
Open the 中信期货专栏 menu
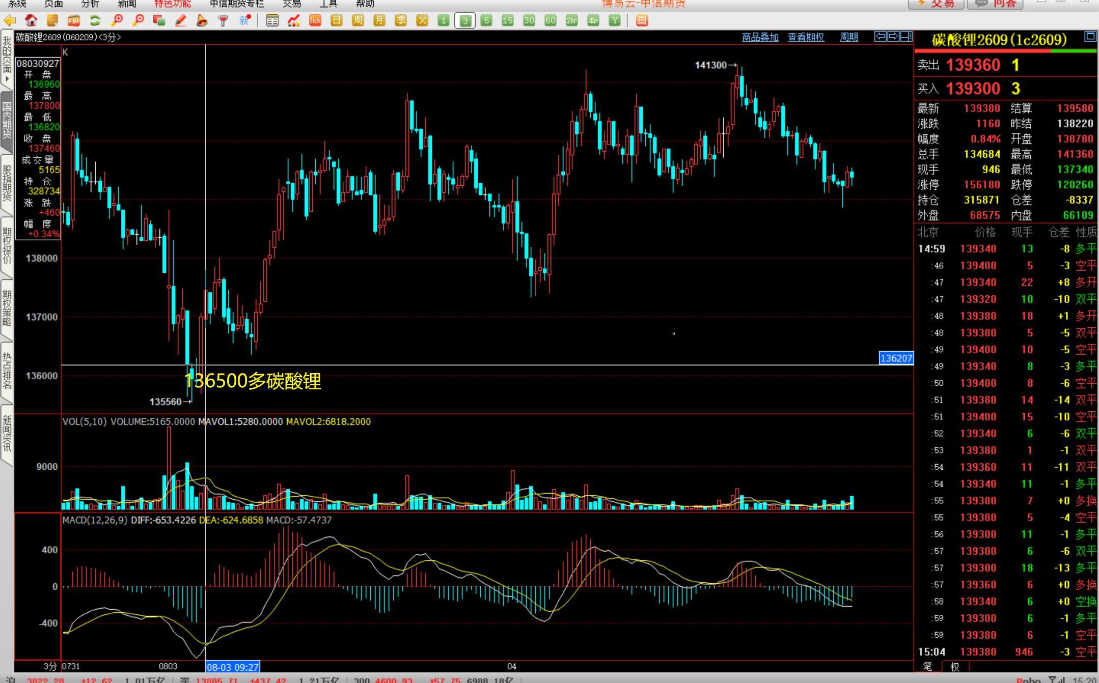tap(237, 4)
